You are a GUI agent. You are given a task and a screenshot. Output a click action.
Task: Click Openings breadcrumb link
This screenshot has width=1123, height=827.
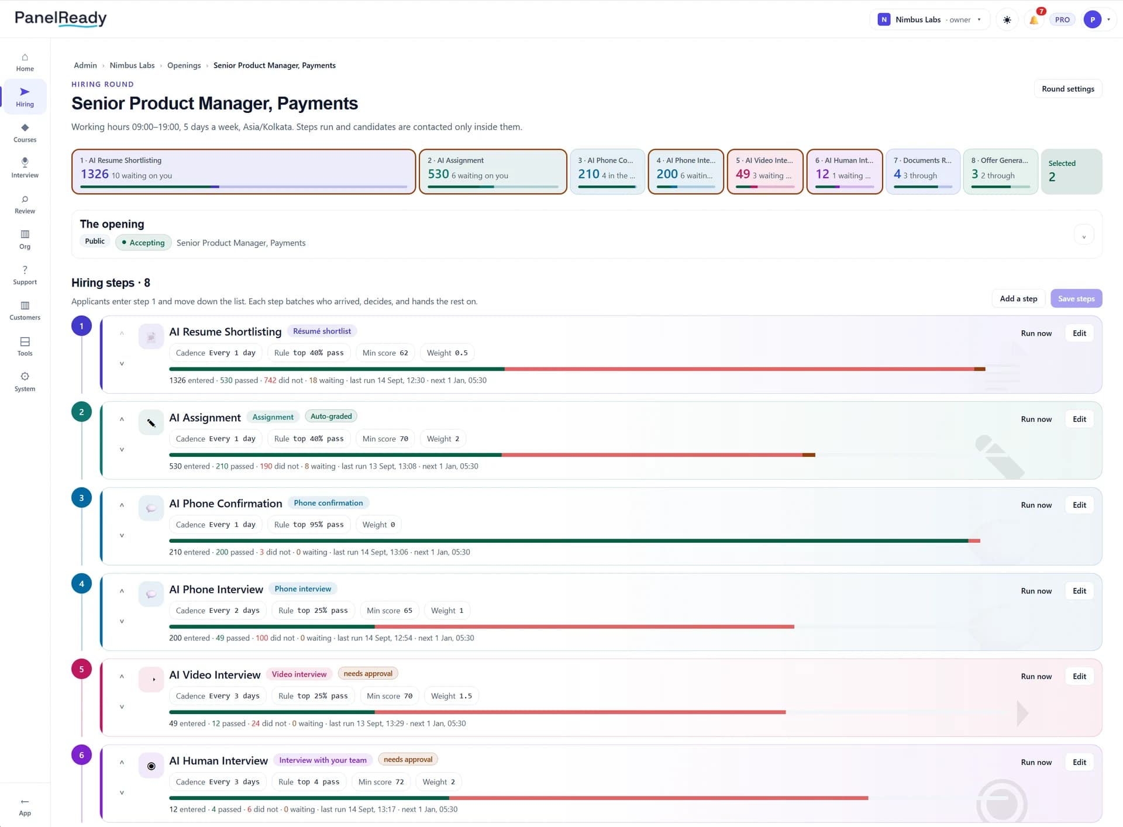pos(184,66)
